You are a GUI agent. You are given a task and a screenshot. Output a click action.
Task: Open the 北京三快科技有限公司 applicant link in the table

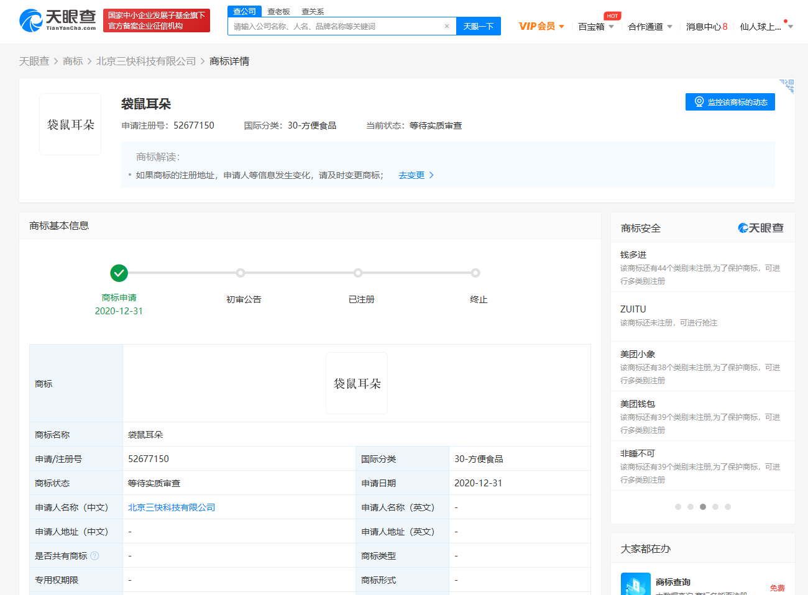point(172,507)
